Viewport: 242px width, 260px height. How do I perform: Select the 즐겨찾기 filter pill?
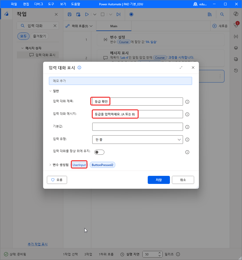coord(40,36)
